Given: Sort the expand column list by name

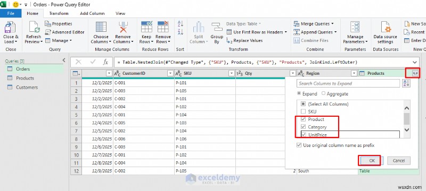Looking at the screenshot, I should 406,83.
